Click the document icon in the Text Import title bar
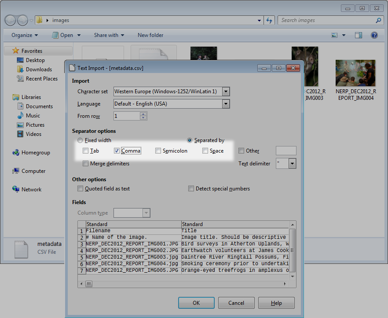This screenshot has height=318, width=388. 72,68
